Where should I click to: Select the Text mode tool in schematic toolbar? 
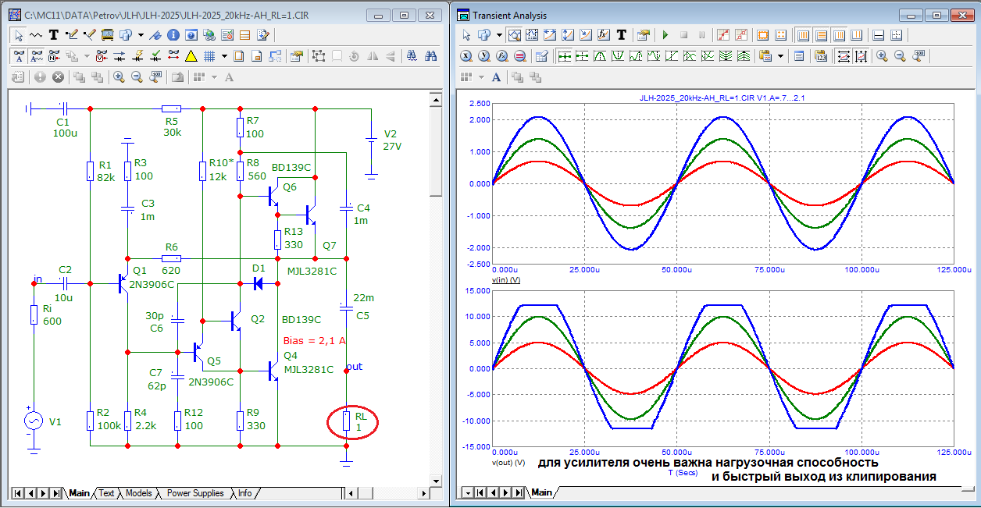(x=54, y=35)
